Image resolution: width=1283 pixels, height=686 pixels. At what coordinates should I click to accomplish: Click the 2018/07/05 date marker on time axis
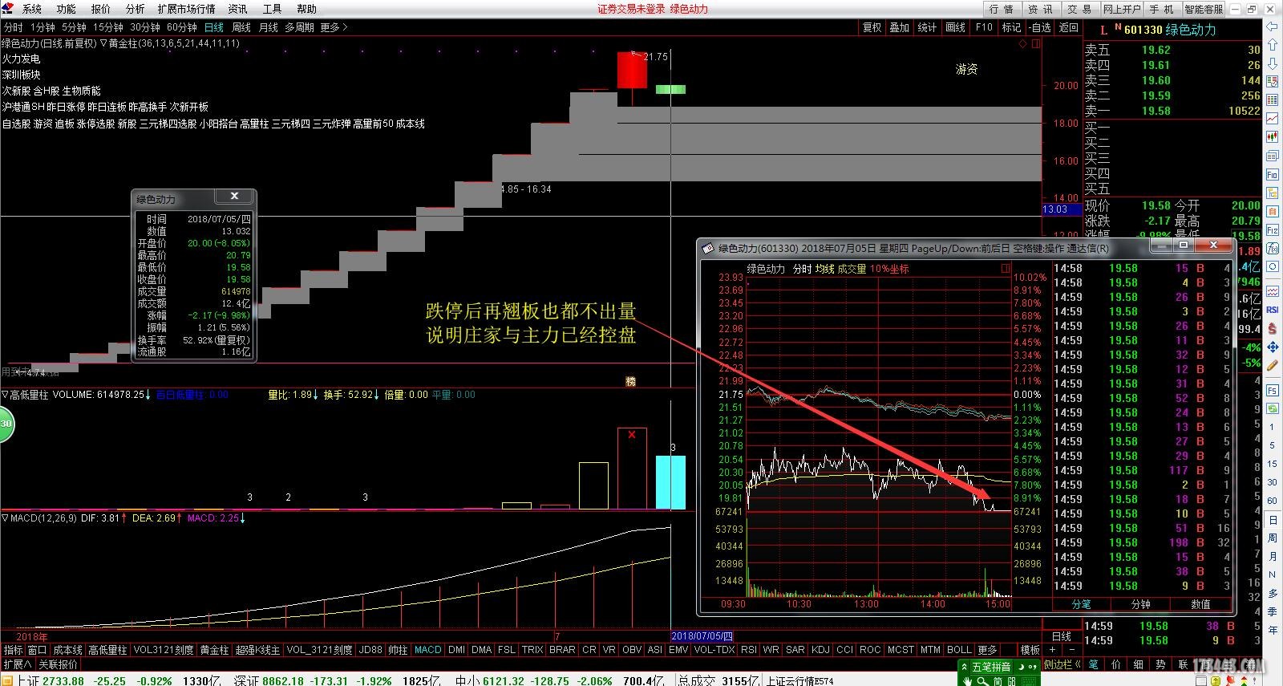point(702,636)
